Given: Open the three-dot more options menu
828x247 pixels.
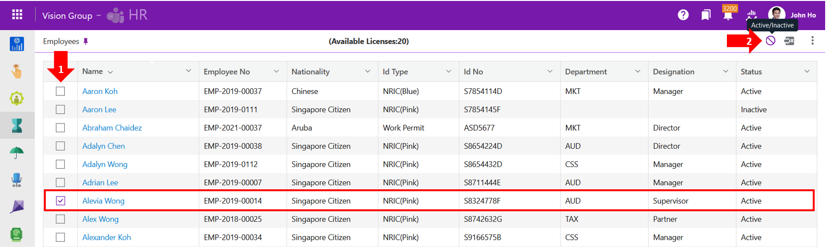Looking at the screenshot, I should tap(812, 41).
